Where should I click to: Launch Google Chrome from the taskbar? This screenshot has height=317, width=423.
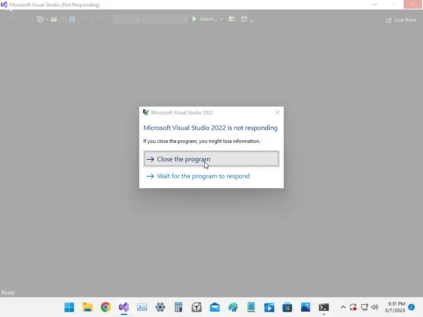pyautogui.click(x=106, y=307)
